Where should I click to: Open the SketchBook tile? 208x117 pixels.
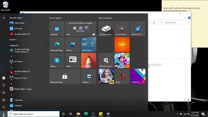click(x=88, y=60)
